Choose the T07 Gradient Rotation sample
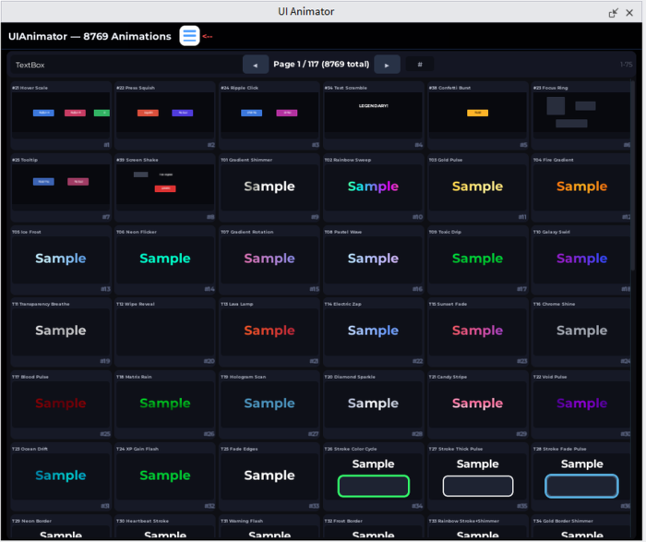The width and height of the screenshot is (646, 542). tap(269, 259)
